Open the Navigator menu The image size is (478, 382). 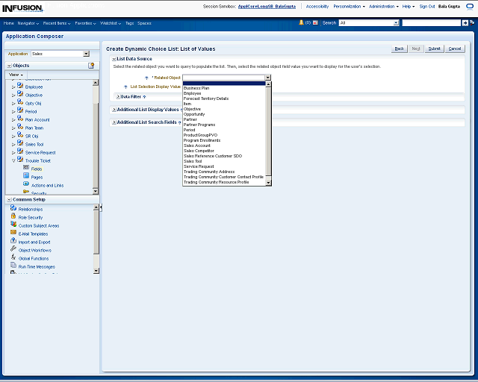[28, 23]
